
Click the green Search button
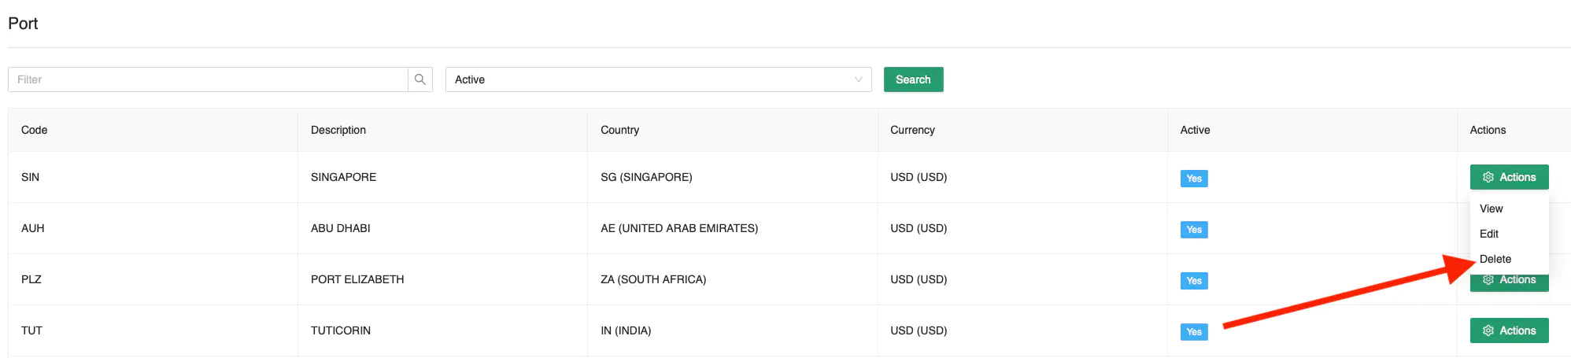click(x=913, y=79)
